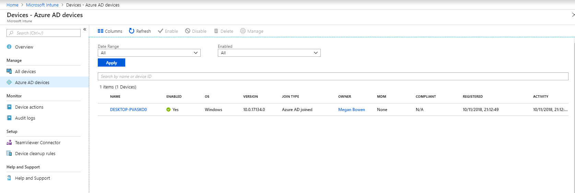Click the Delete trash can icon
Image resolution: width=575 pixels, height=193 pixels.
pos(216,31)
